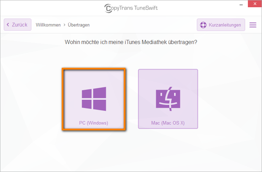This screenshot has width=262, height=172.
Task: Close the TuneSwift window
Action: click(x=255, y=4)
